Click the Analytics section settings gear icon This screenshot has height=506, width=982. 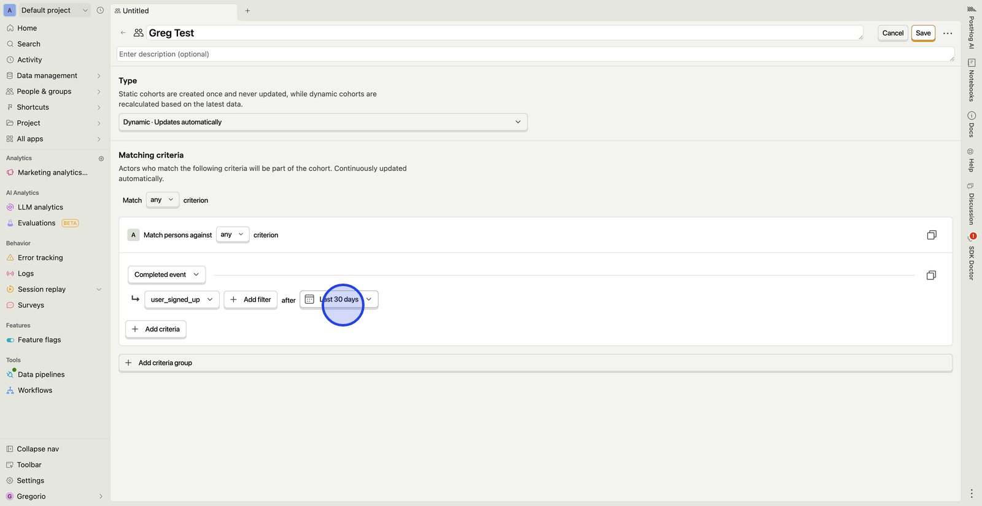(101, 159)
